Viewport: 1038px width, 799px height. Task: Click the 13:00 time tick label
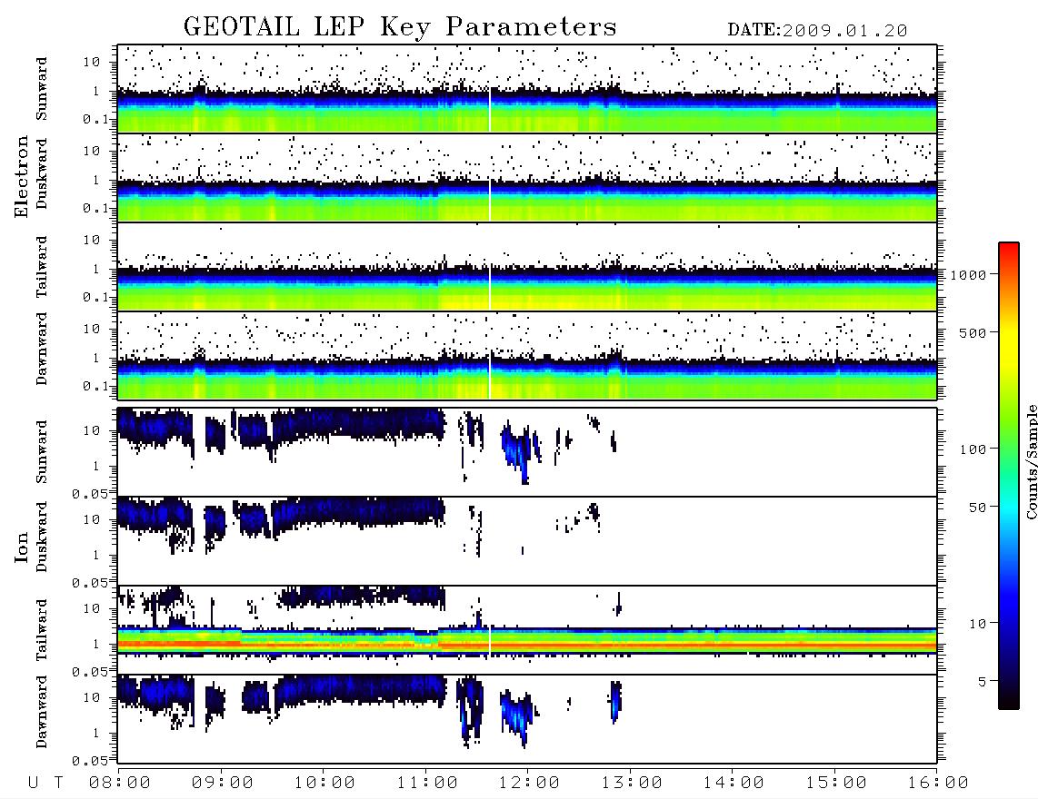coord(632,783)
